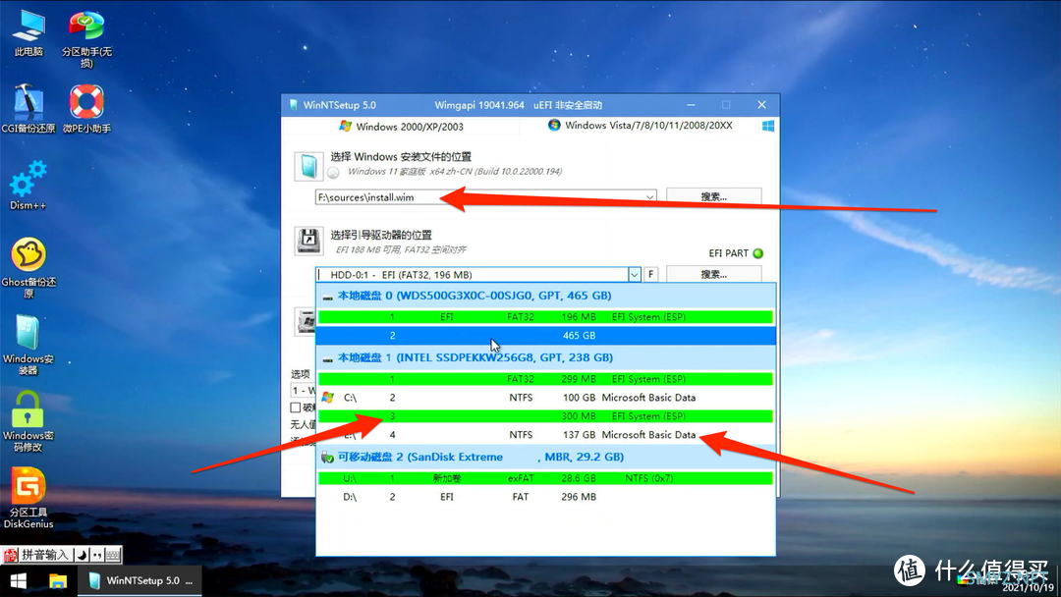Select disk 1 partition 3 300 MB ESP
Image resolution: width=1061 pixels, height=597 pixels.
[545, 416]
